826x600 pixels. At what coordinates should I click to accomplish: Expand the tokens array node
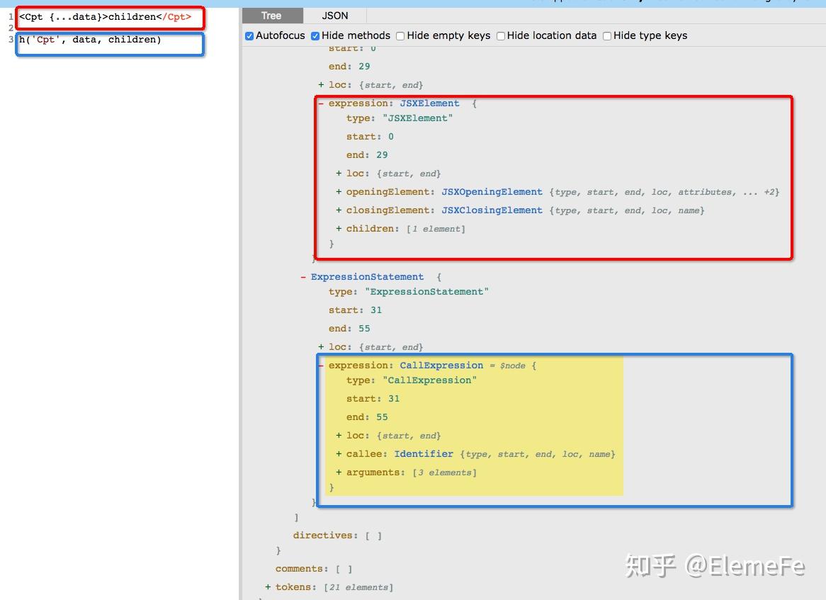point(268,587)
